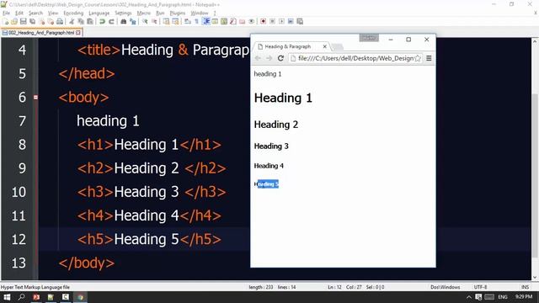This screenshot has height=303, width=539.
Task: Open the Settings menu
Action: click(x=123, y=13)
